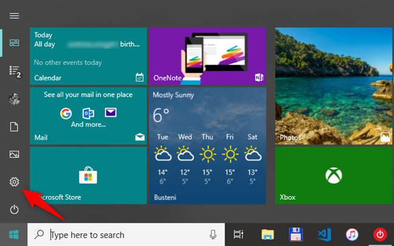Open the Documents icon in Start sidebar
The image size is (394, 246).
15,126
